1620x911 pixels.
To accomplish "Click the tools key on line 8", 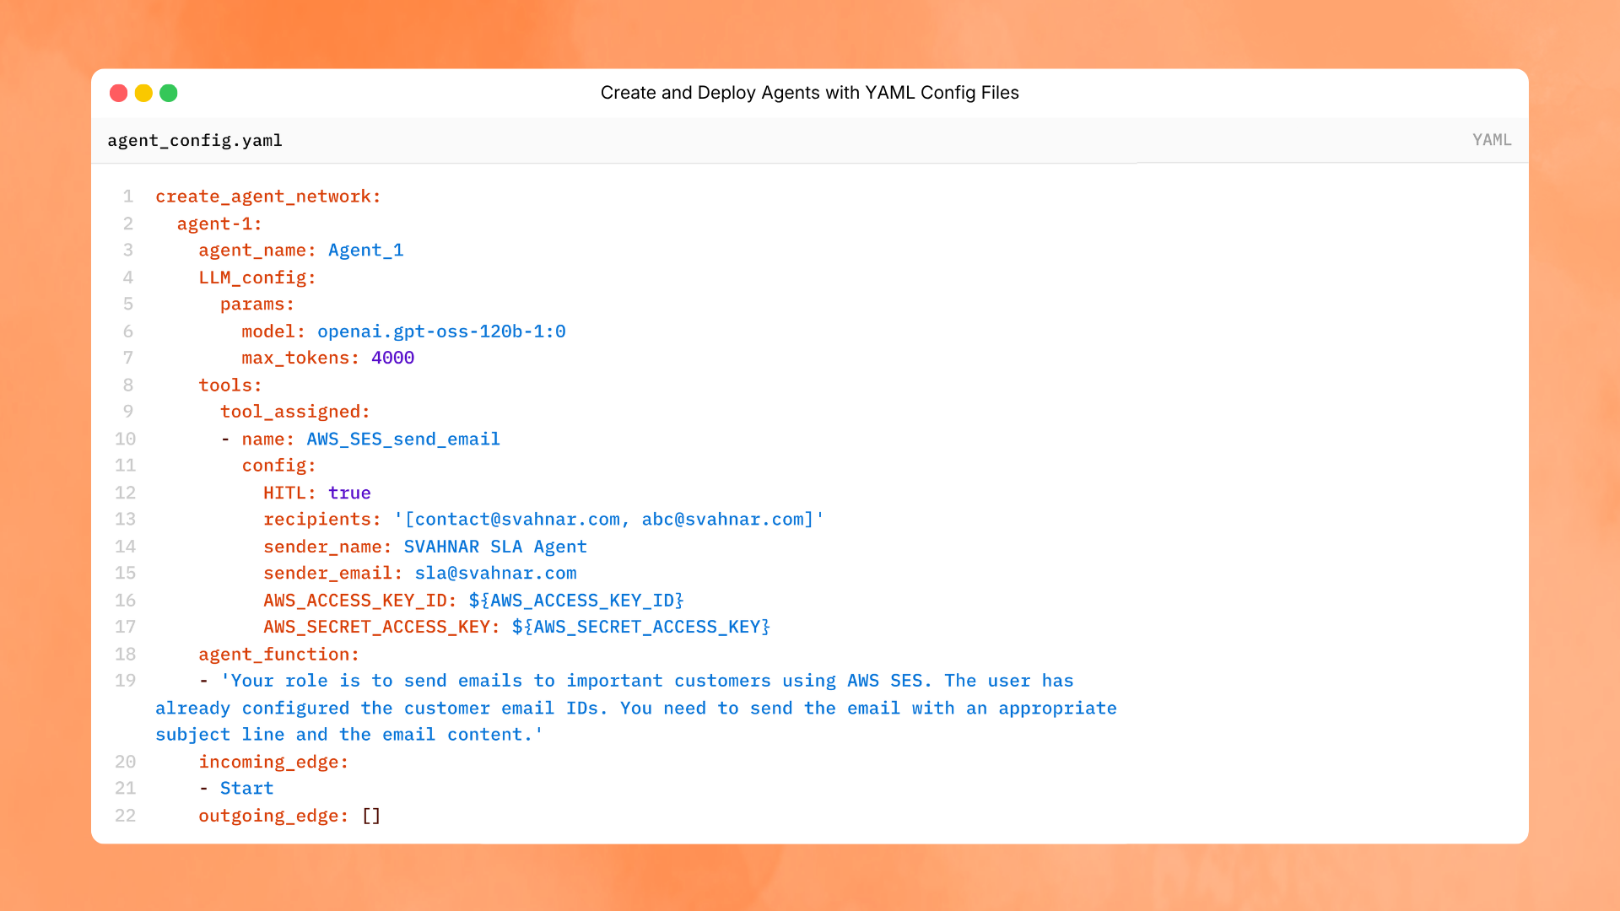I will pyautogui.click(x=230, y=385).
